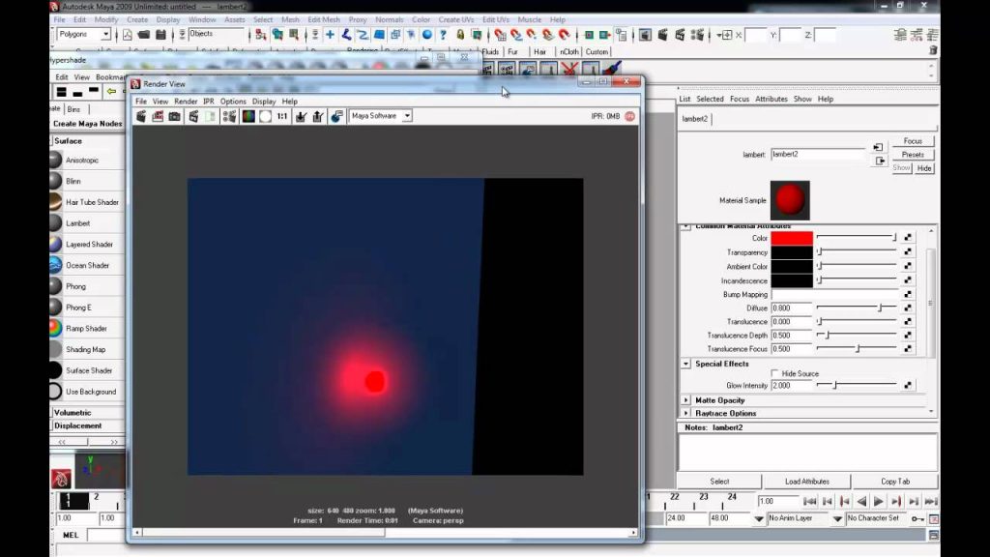The width and height of the screenshot is (990, 557).
Task: Open Attribute Editor's Attributes menu
Action: [x=771, y=100]
